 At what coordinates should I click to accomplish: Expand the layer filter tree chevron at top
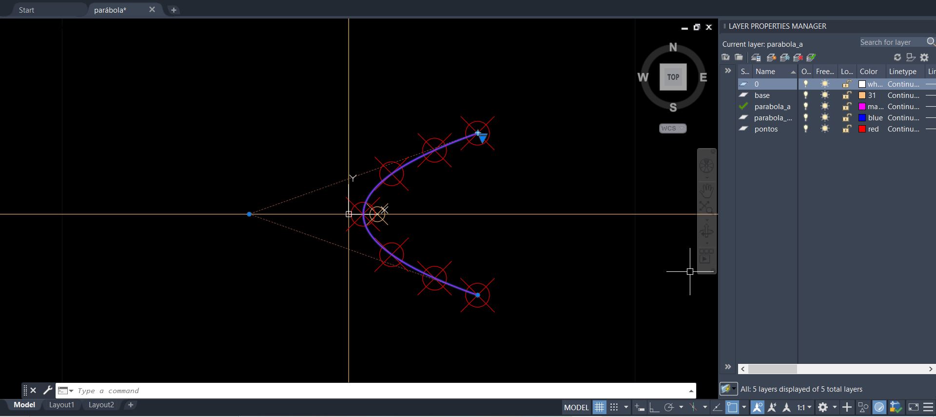pyautogui.click(x=728, y=71)
